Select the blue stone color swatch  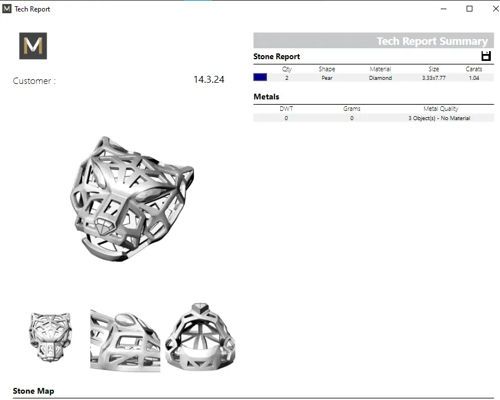[260, 78]
